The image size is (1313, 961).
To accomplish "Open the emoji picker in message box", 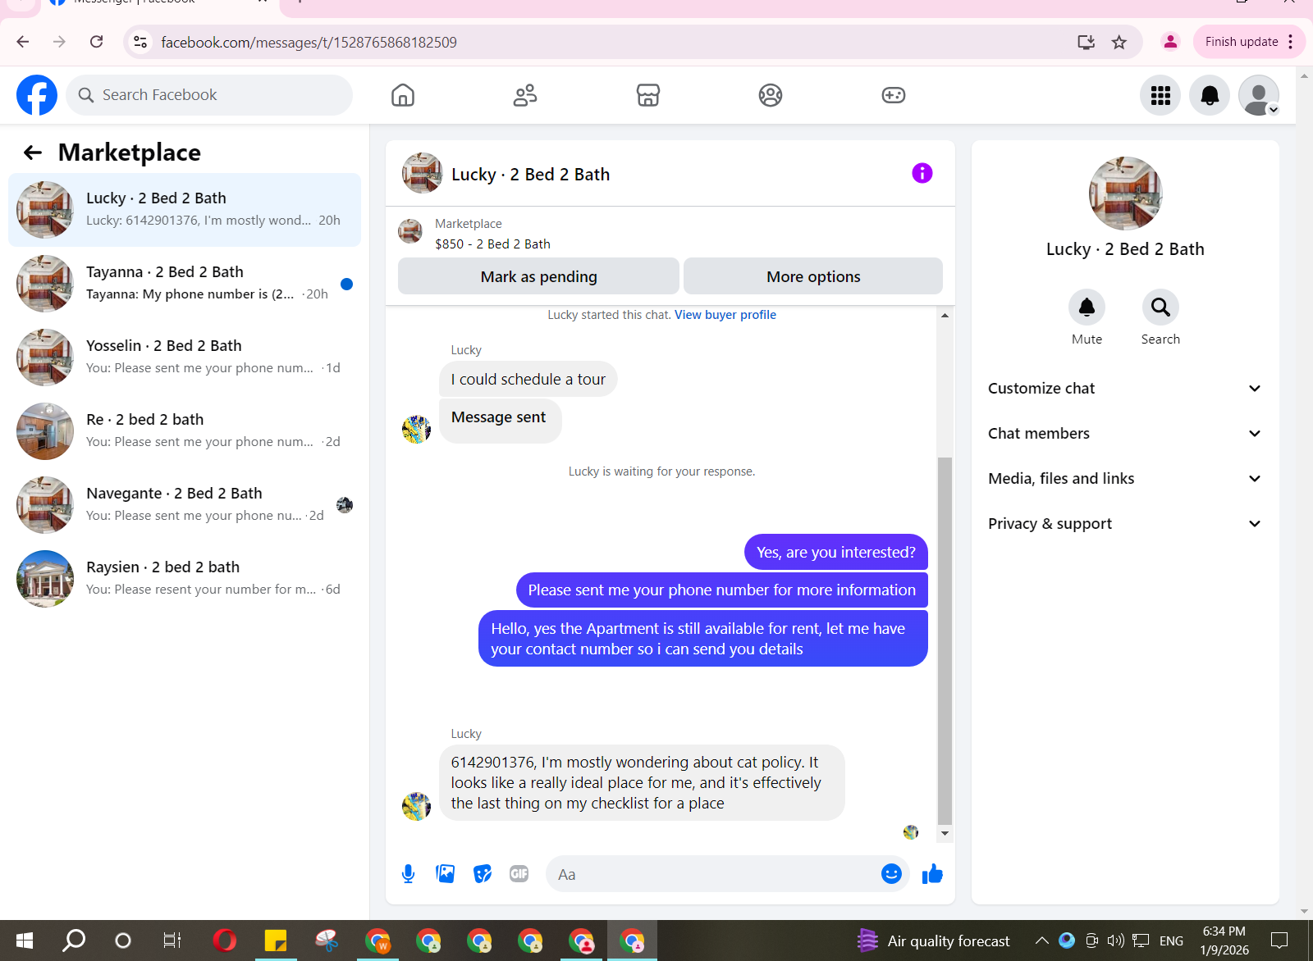I will pos(891,874).
